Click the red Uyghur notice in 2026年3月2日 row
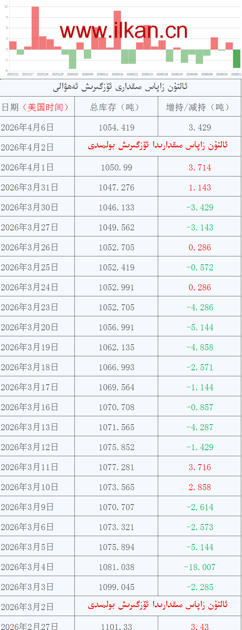Image resolution: width=242 pixels, height=630 pixels. pyautogui.click(x=158, y=605)
